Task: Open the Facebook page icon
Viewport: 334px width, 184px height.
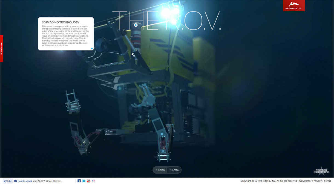Action: tap(79, 181)
